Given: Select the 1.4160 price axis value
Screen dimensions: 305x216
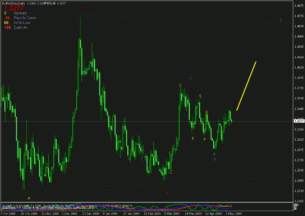Looking at the screenshot, I should [299, 57].
